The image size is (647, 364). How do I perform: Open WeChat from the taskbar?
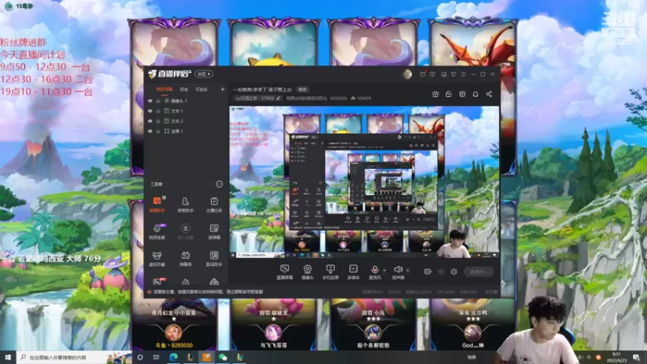pyautogui.click(x=223, y=357)
